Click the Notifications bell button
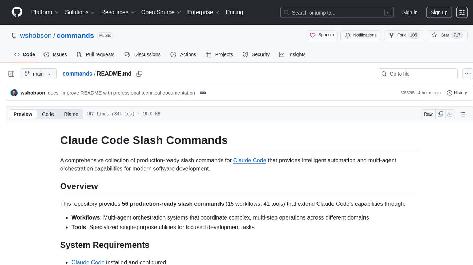The image size is (473, 265). (x=361, y=35)
